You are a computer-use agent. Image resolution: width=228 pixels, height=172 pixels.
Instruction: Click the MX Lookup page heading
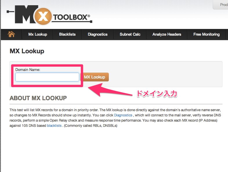click(x=27, y=51)
